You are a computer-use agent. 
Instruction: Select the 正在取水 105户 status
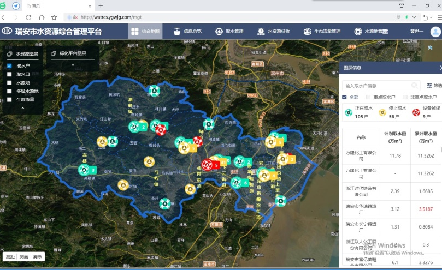[359, 112]
